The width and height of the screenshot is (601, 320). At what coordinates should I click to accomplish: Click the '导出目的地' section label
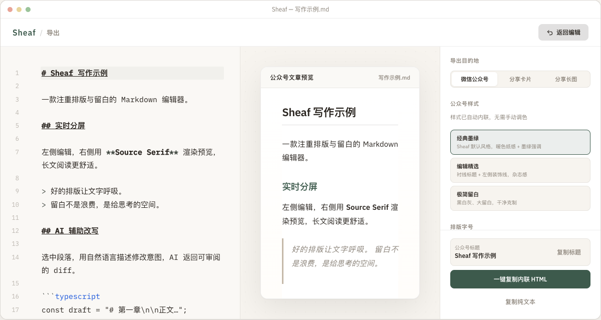464,61
